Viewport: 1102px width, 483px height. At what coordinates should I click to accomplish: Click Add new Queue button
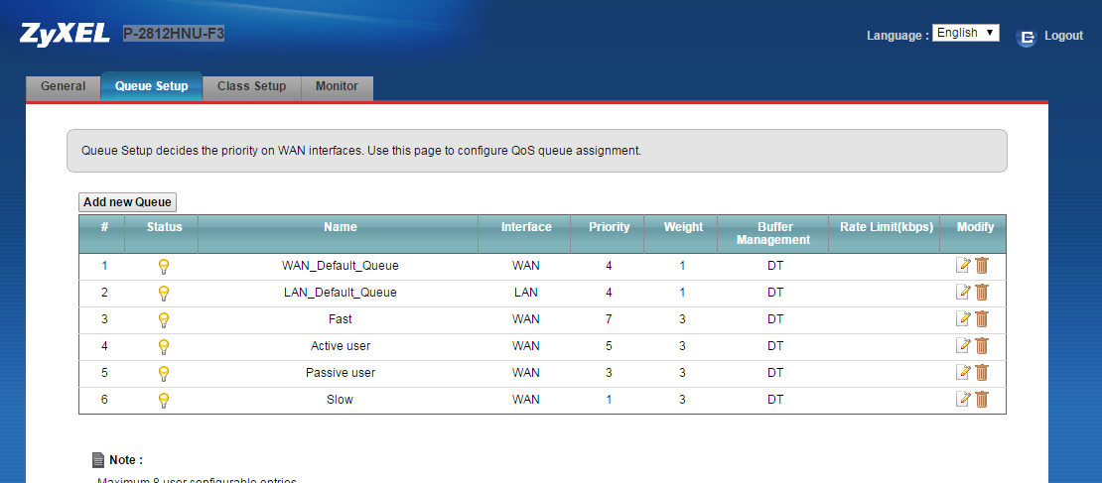coord(127,202)
